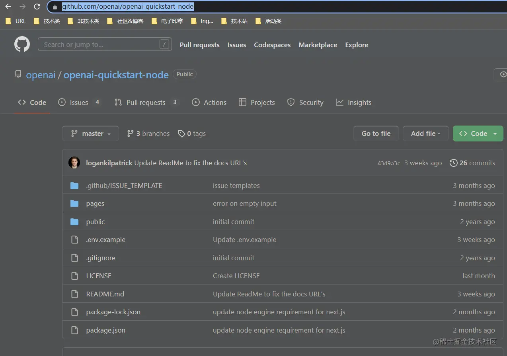Click the .github/ISSUE_TEMPLATE folder icon

(74, 186)
